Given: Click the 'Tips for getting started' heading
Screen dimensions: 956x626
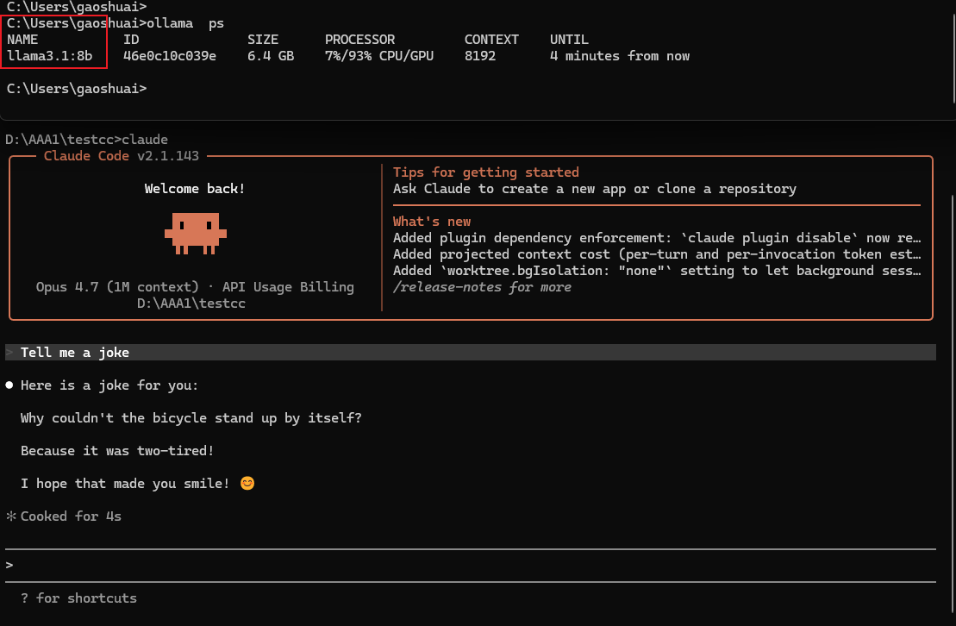Looking at the screenshot, I should point(485,172).
